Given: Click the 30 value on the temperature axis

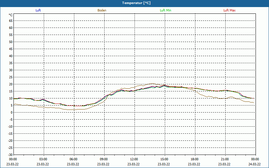Looking at the screenshot, I should point(11,70).
